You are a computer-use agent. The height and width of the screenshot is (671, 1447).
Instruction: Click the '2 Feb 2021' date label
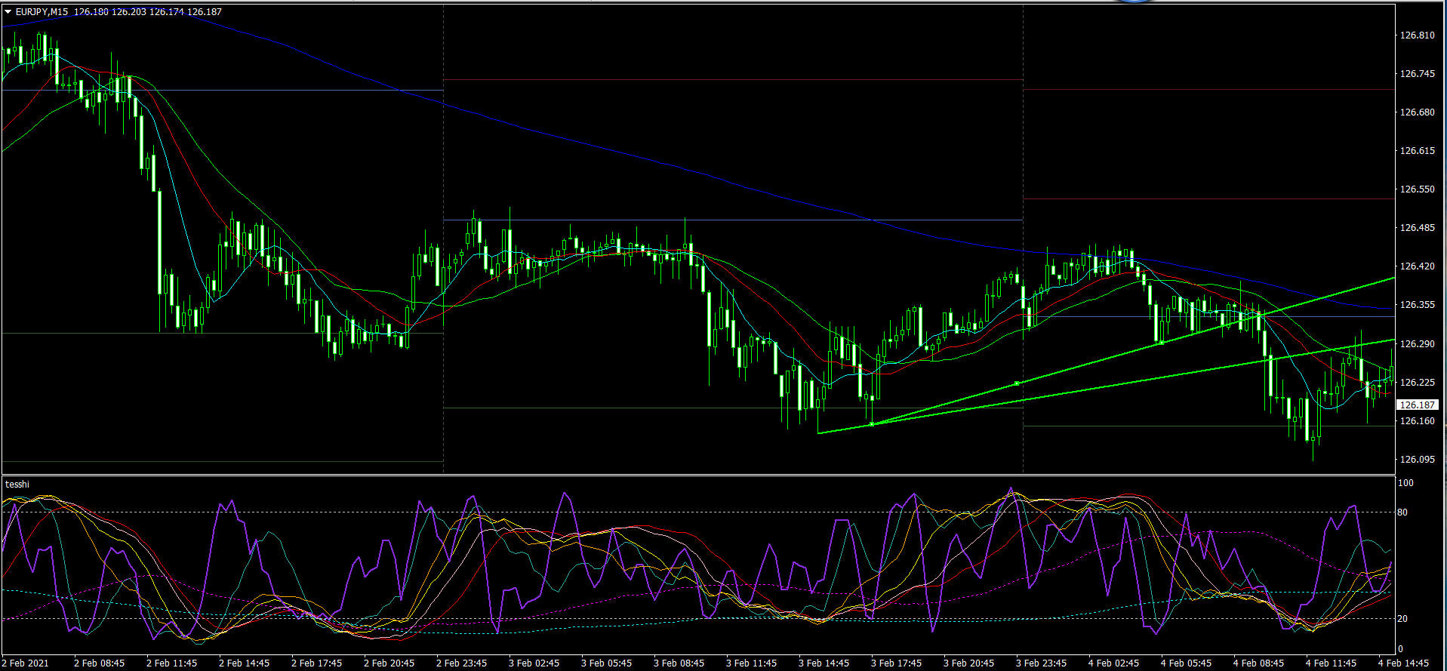coord(26,663)
